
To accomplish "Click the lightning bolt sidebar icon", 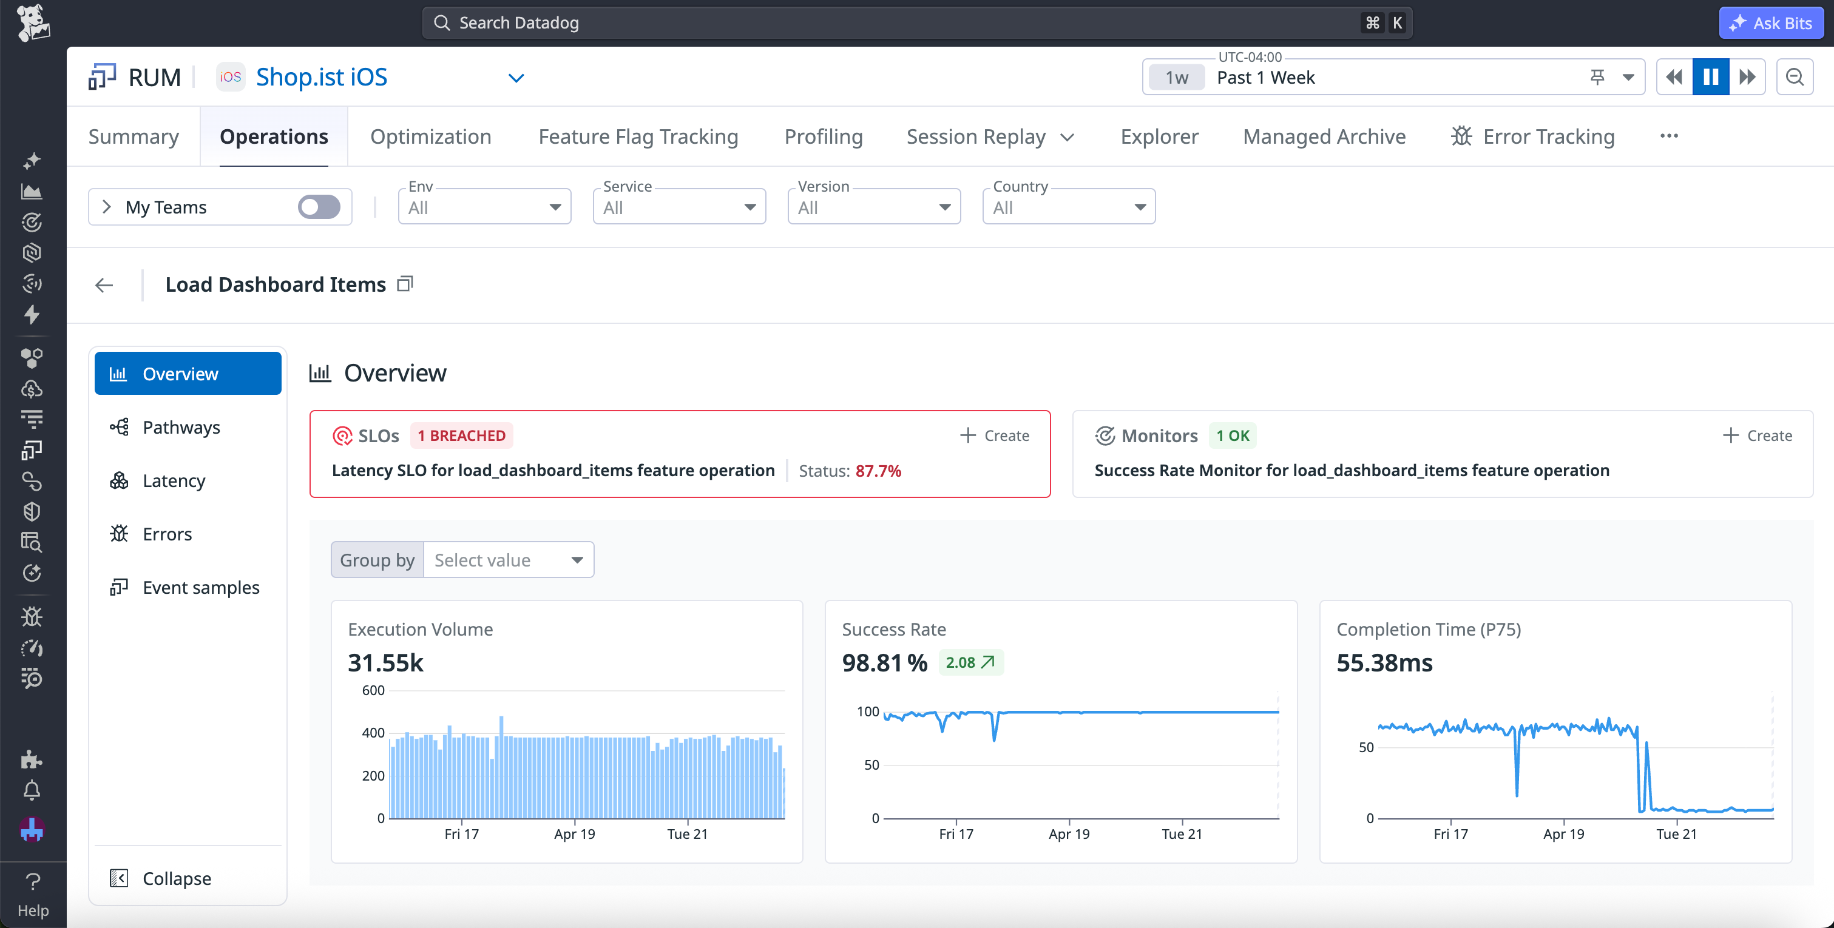I will [32, 314].
